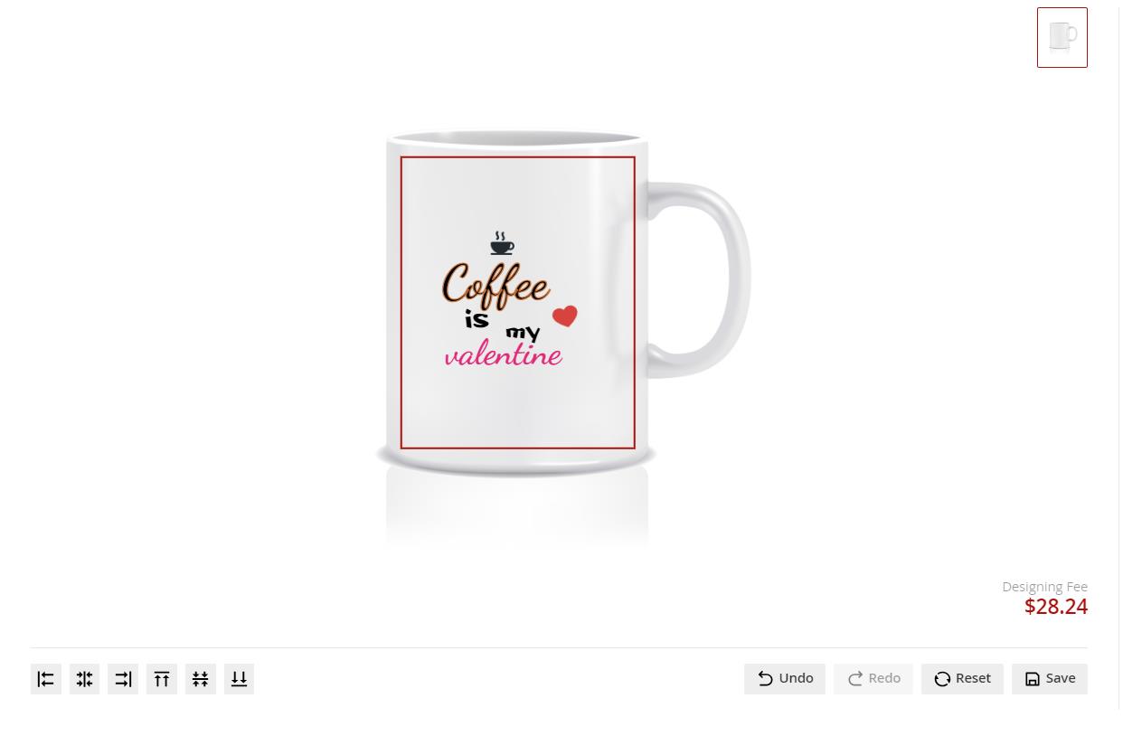Select the pink "valentine" text on mug
The height and width of the screenshot is (736, 1123).
point(504,355)
